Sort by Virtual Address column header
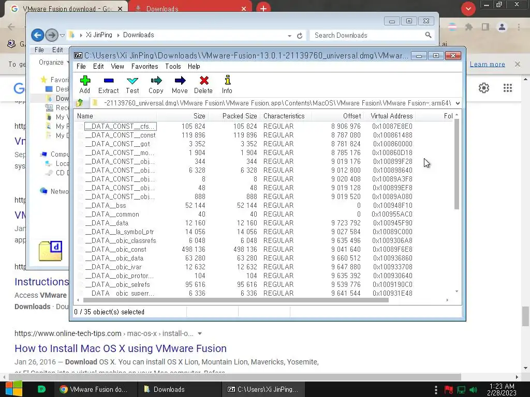This screenshot has width=530, height=397. [389, 116]
